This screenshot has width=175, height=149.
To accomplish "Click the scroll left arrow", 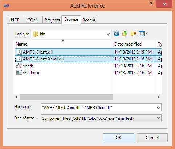I will (x=16, y=97).
